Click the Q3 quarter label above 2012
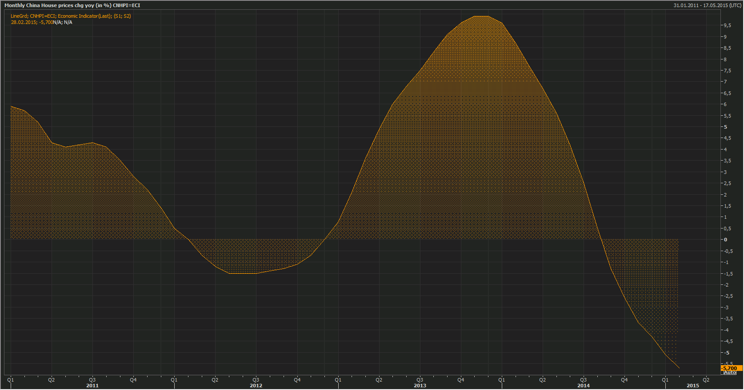The image size is (744, 390). tap(256, 380)
